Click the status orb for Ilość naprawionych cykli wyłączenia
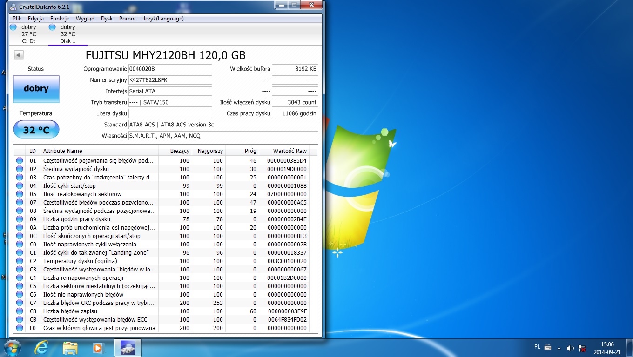The image size is (633, 357). tap(20, 244)
